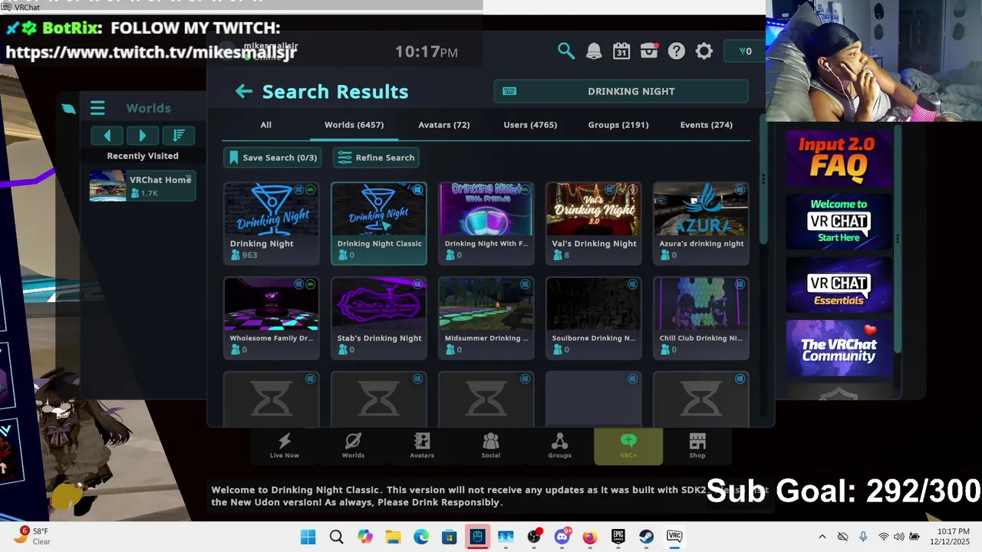This screenshot has height=552, width=982.
Task: Open Stab's Drinking Night world card
Action: point(379,318)
